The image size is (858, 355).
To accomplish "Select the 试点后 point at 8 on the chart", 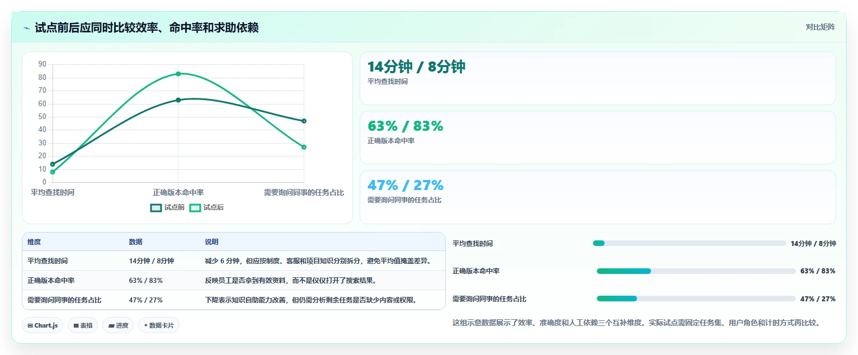I will [53, 172].
